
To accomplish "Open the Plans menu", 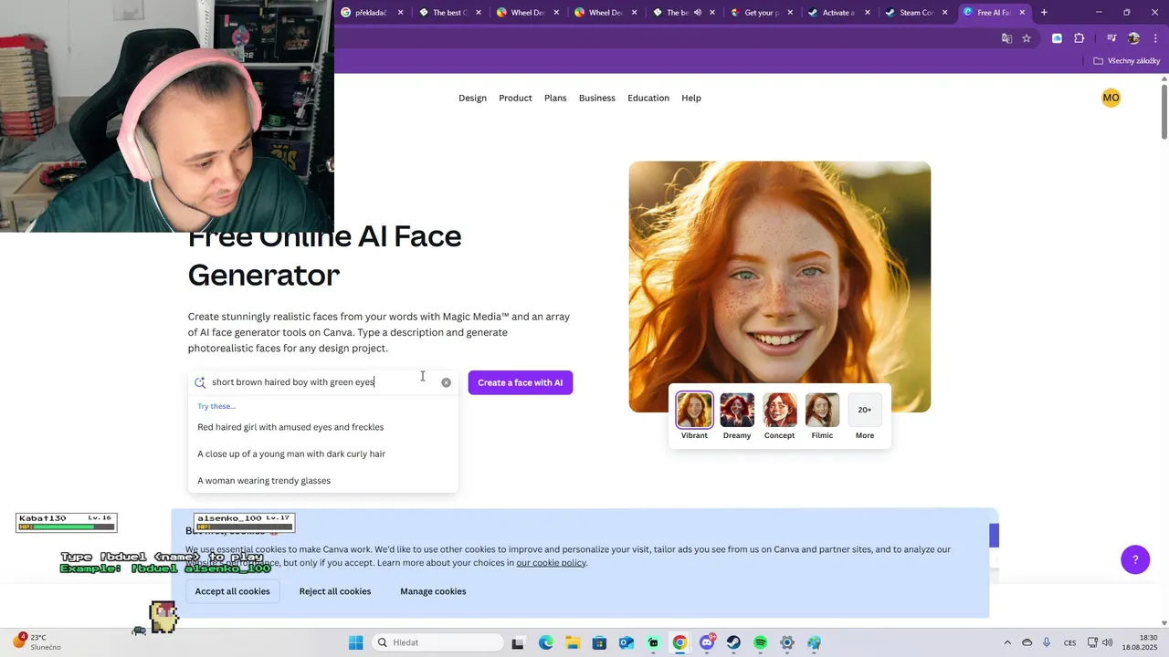I will [x=555, y=98].
